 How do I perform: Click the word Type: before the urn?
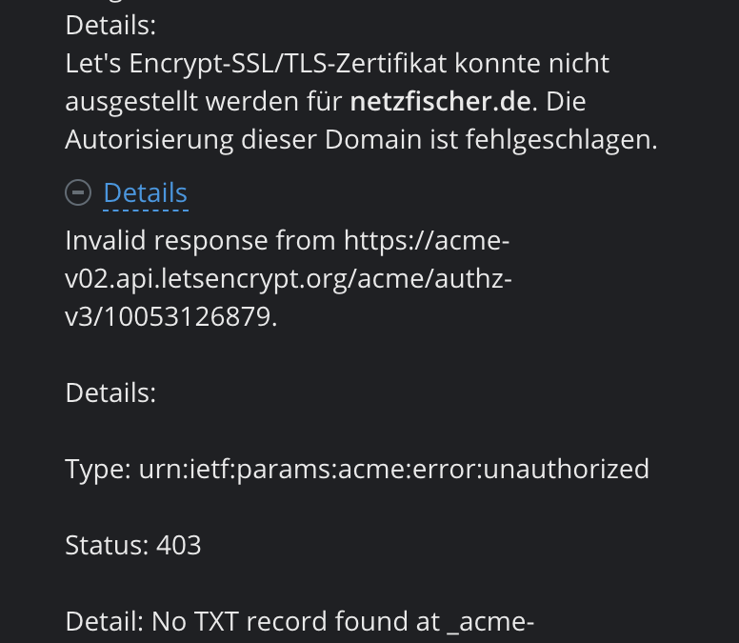pos(98,470)
